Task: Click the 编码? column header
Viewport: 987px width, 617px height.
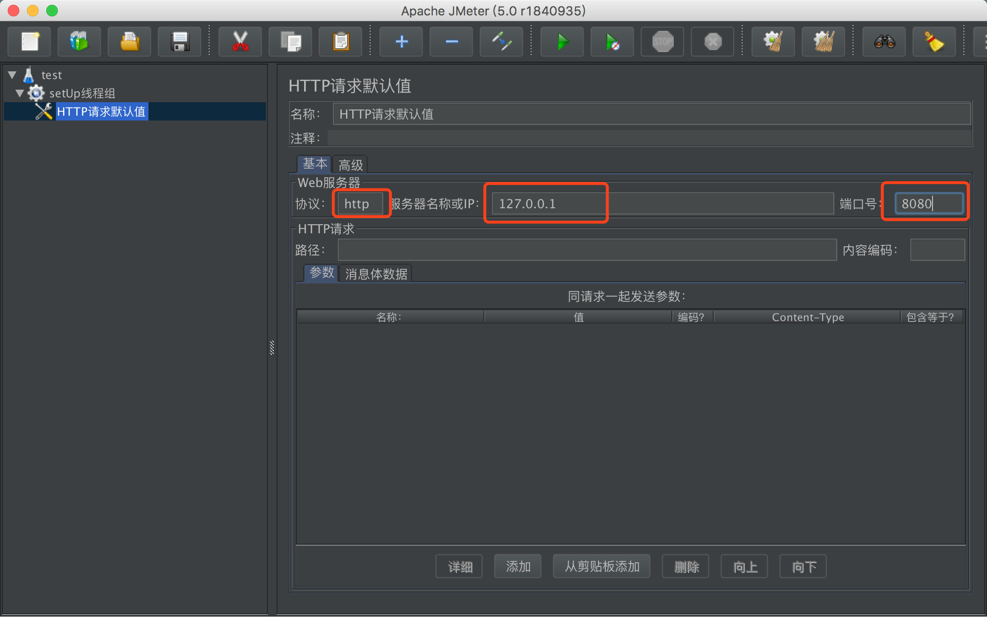Action: (x=693, y=317)
